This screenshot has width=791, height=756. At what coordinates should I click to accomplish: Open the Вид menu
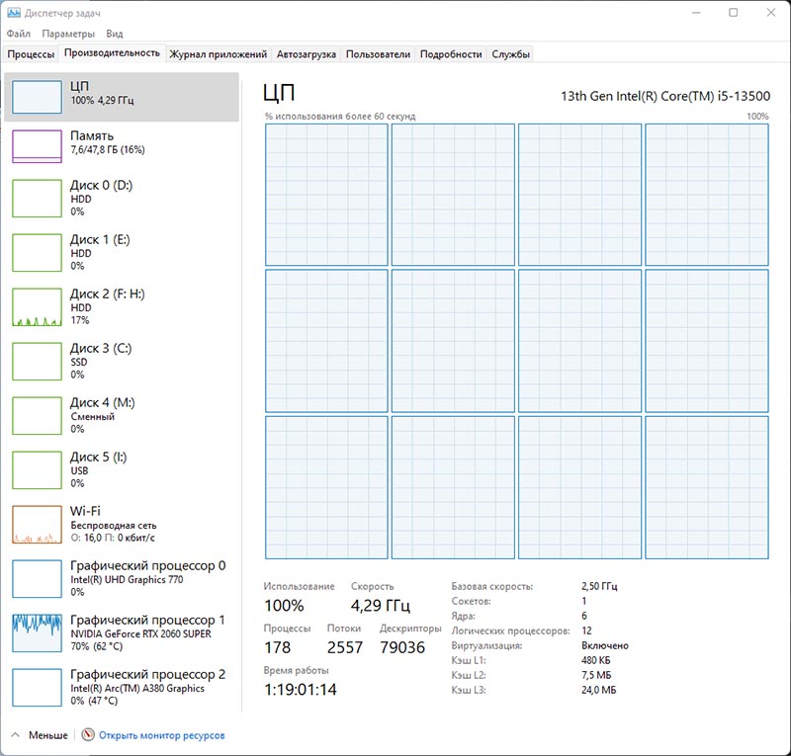115,34
